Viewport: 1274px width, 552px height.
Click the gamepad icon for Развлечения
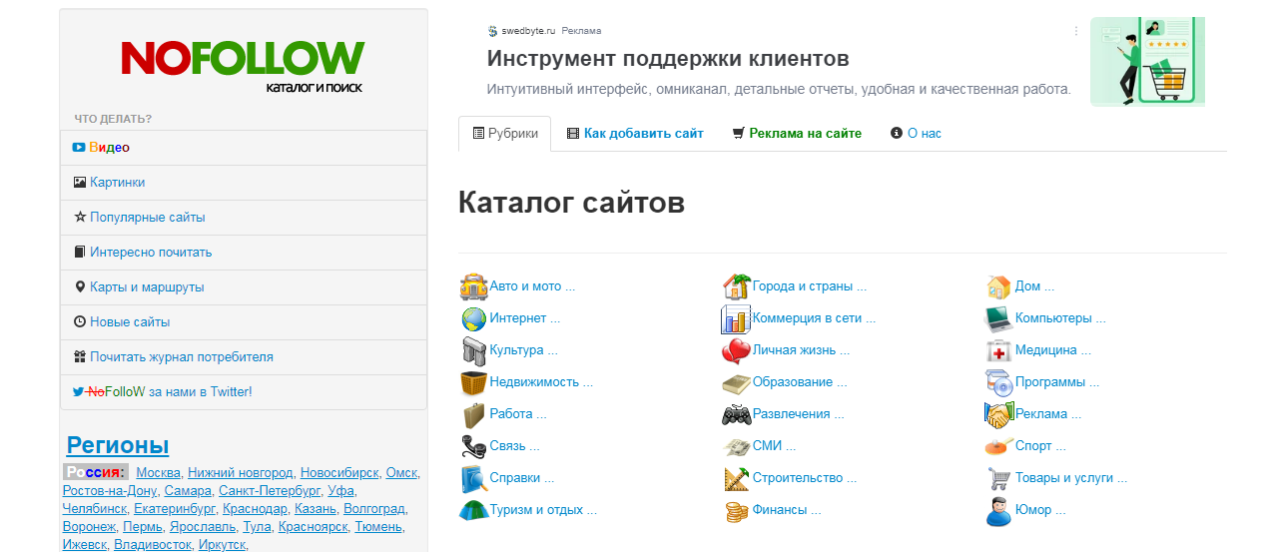pyautogui.click(x=736, y=414)
